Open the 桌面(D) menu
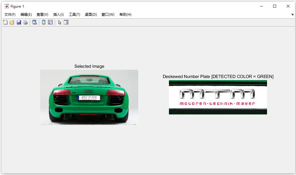296x175 pixels. [91, 15]
